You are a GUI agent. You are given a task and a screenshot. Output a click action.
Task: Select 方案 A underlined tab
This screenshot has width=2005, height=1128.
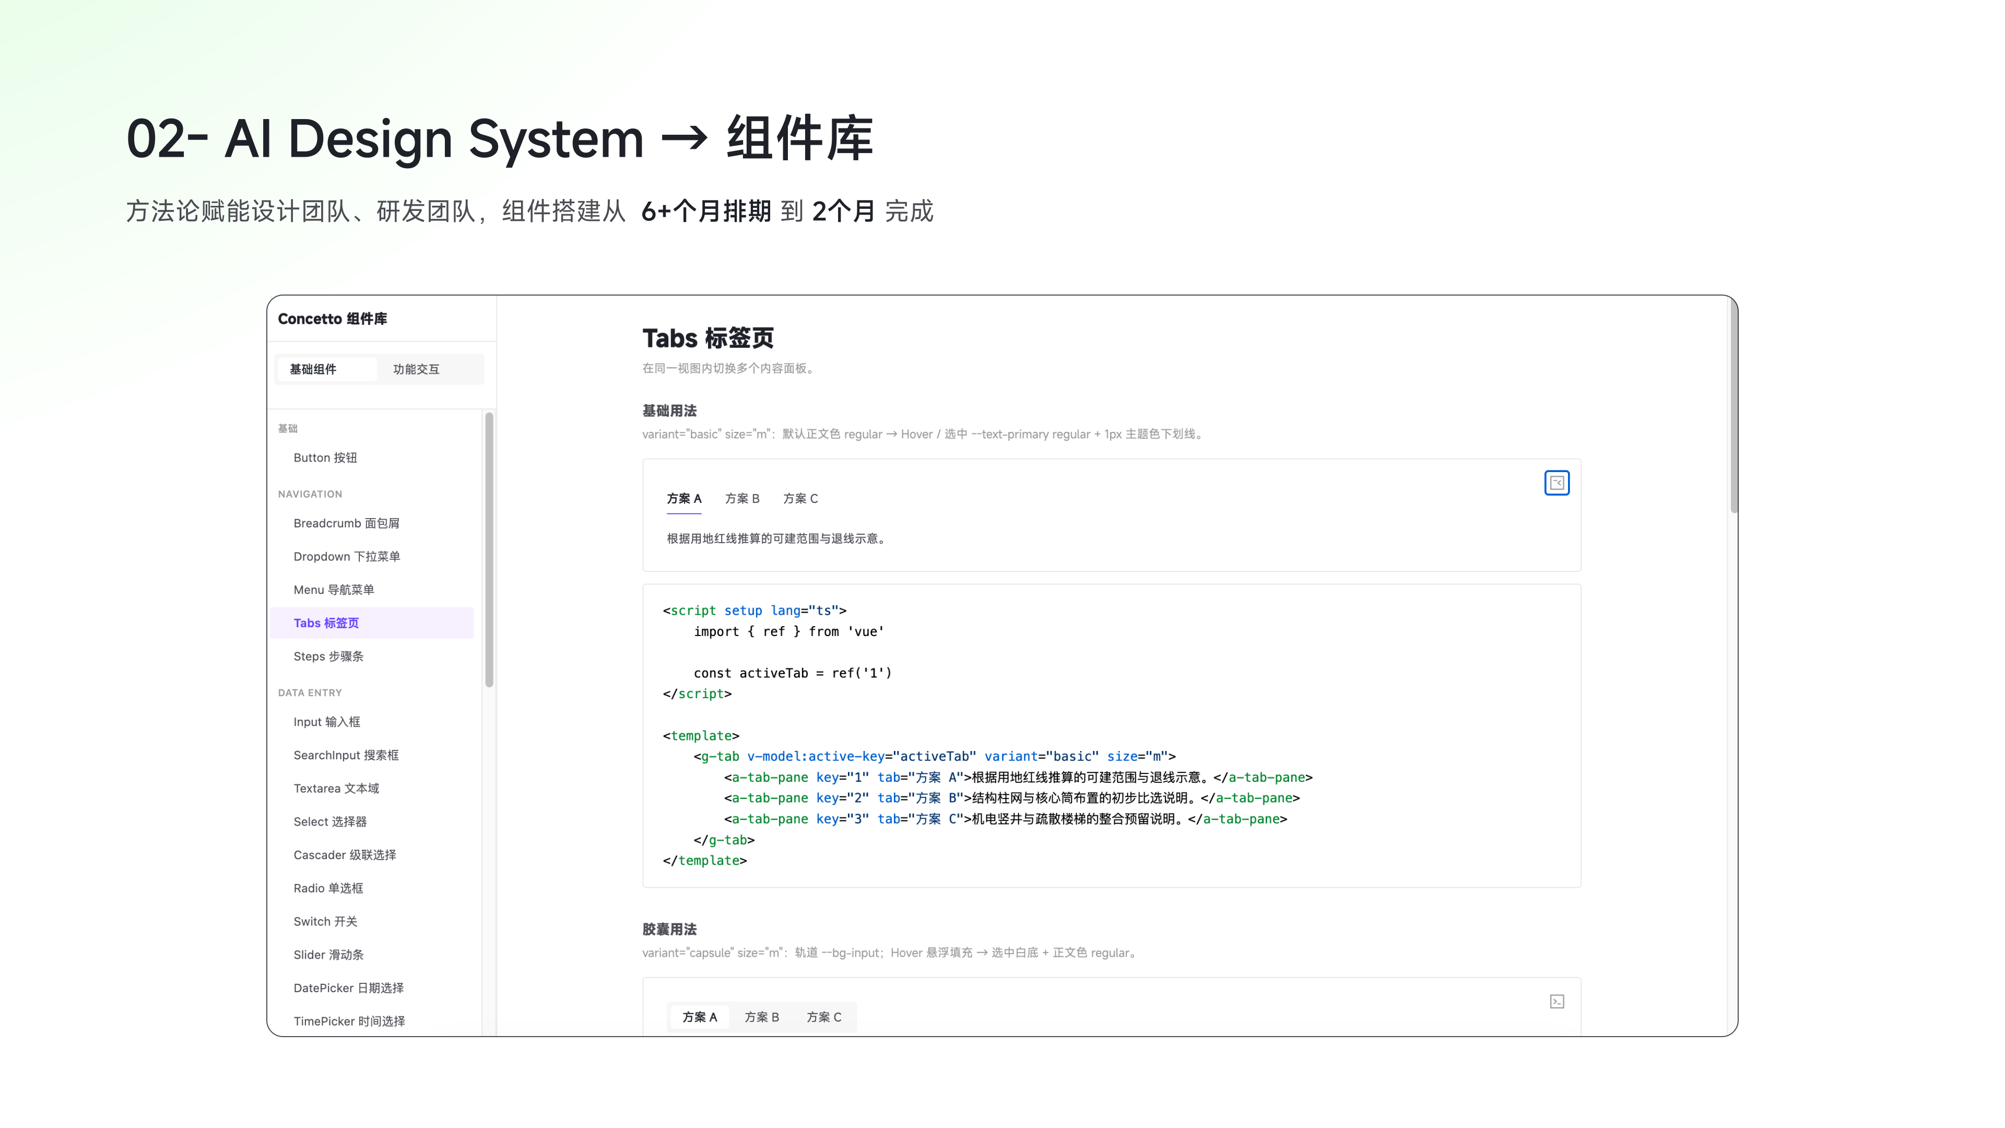tap(683, 498)
